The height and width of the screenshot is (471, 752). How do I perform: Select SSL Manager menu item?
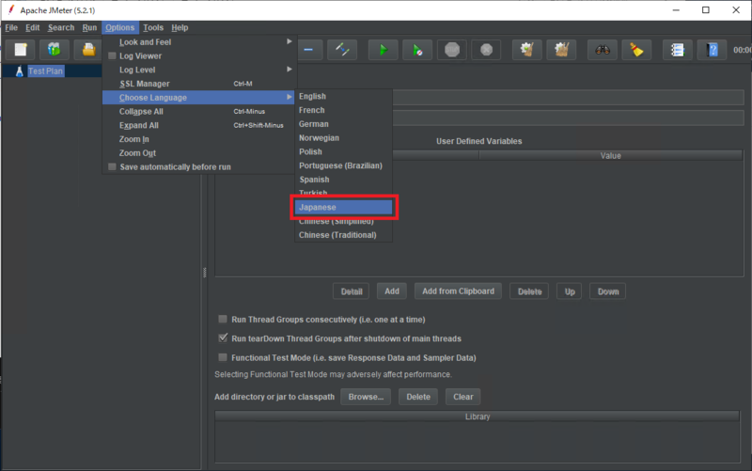pos(198,84)
